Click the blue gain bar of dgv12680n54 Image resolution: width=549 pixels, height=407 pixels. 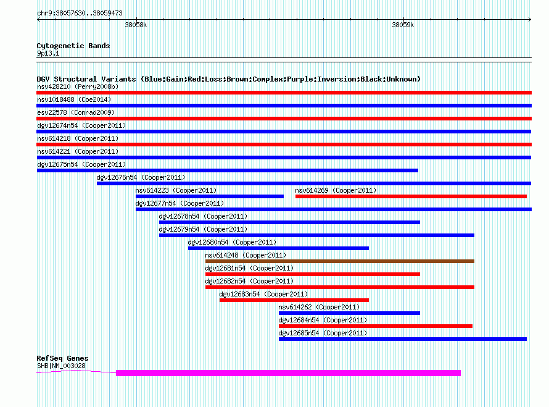[x=278, y=248]
